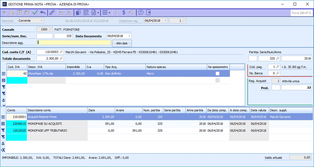Screen dimensions: 314x167
Task: Sort by the 'Dare' column header
Action: click(x=101, y=110)
